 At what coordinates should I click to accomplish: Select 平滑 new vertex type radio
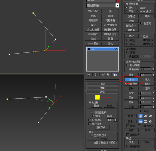coord(126,11)
